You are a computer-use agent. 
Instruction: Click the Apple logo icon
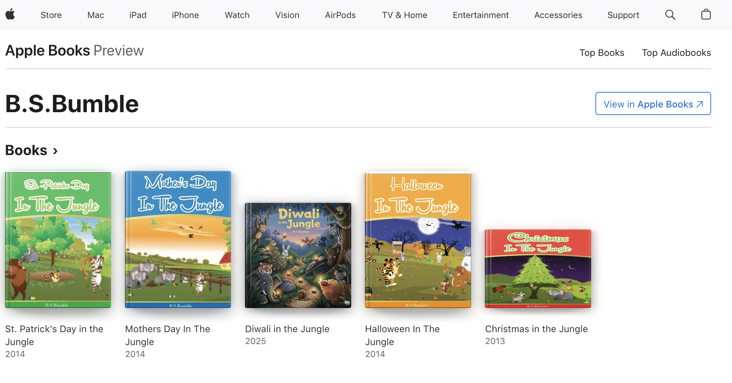(x=10, y=15)
